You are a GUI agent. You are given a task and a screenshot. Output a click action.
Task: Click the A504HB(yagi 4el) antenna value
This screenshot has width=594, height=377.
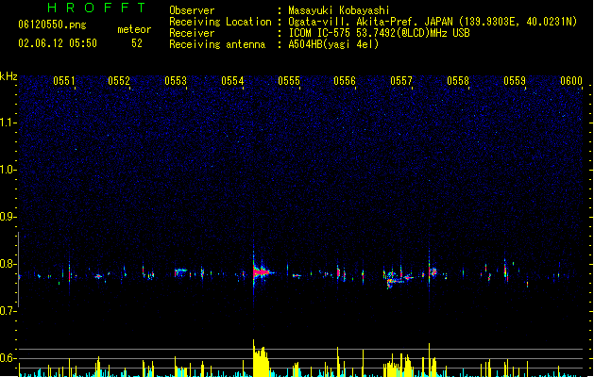[333, 44]
